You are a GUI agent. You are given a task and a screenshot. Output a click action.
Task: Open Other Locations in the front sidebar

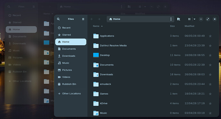click(71, 94)
